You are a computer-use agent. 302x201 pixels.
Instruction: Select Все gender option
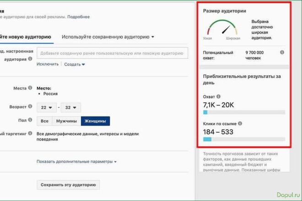click(x=44, y=121)
